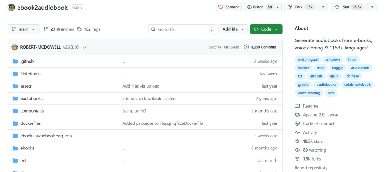View the 102 Tags link
The height and width of the screenshot is (172, 386).
[x=89, y=29]
